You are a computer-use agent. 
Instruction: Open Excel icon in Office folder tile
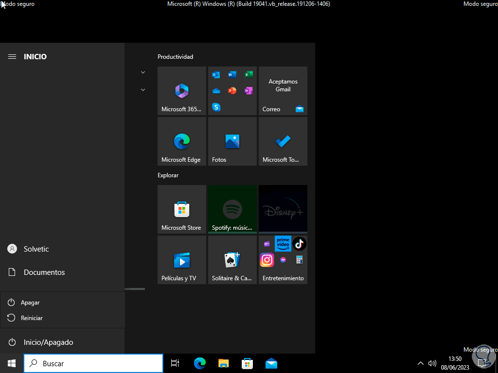pyautogui.click(x=249, y=75)
